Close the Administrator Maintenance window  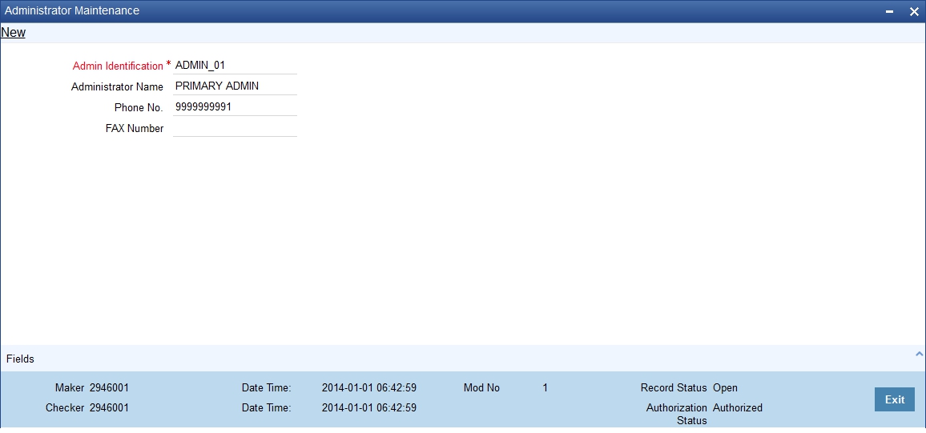pos(914,11)
